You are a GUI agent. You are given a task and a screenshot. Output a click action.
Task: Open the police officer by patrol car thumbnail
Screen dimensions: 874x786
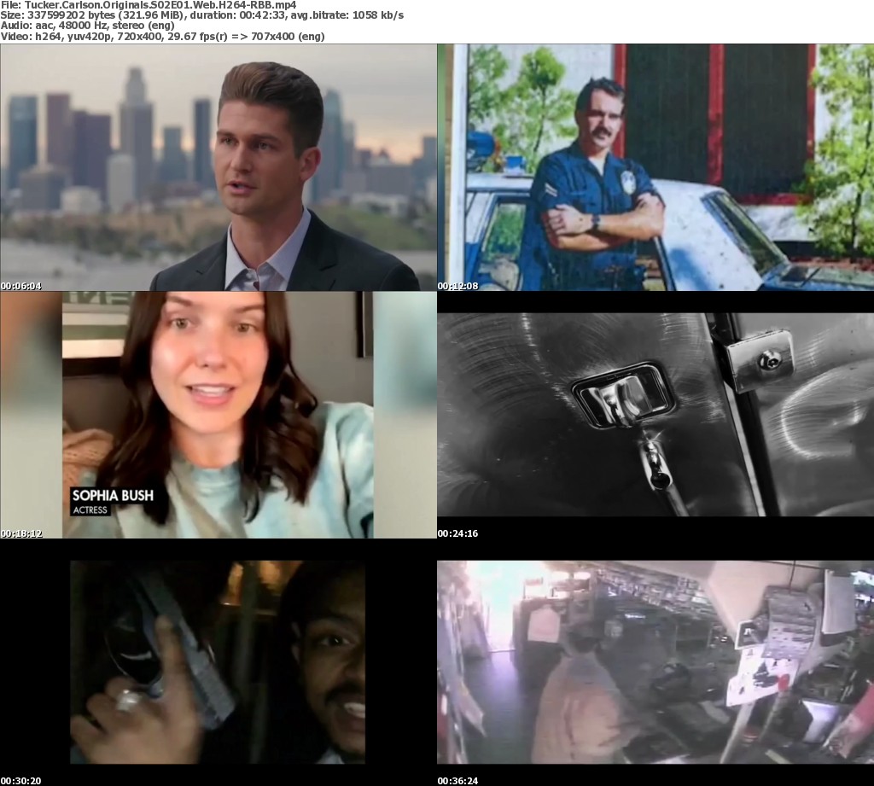coord(655,167)
